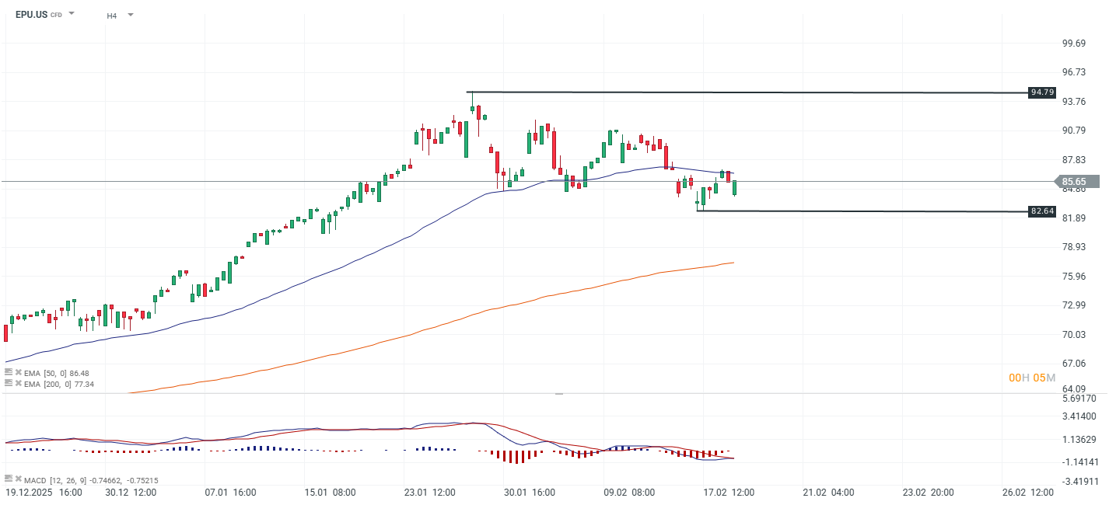Open the MACD [12, 26, 9] settings icon
1109x505 pixels.
tap(9, 479)
